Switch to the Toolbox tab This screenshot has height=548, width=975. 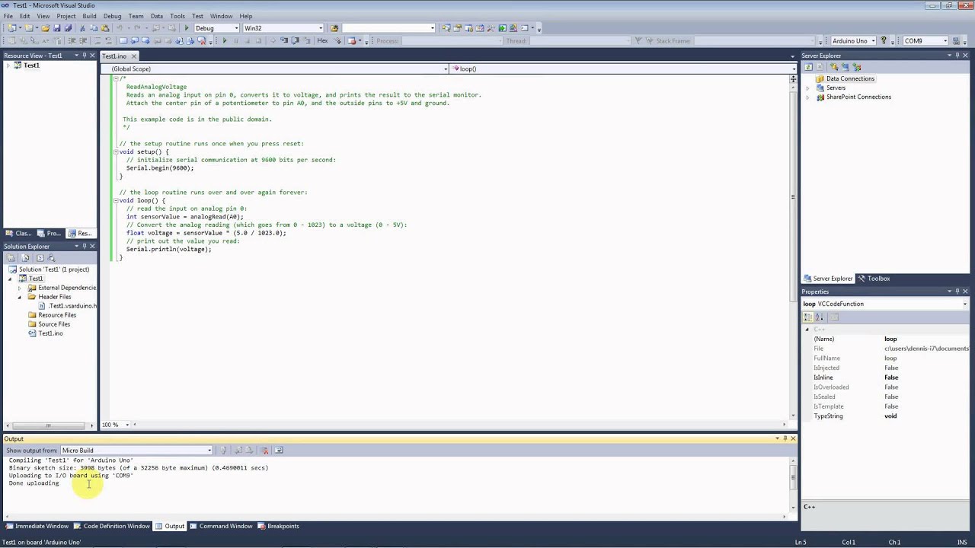point(874,279)
